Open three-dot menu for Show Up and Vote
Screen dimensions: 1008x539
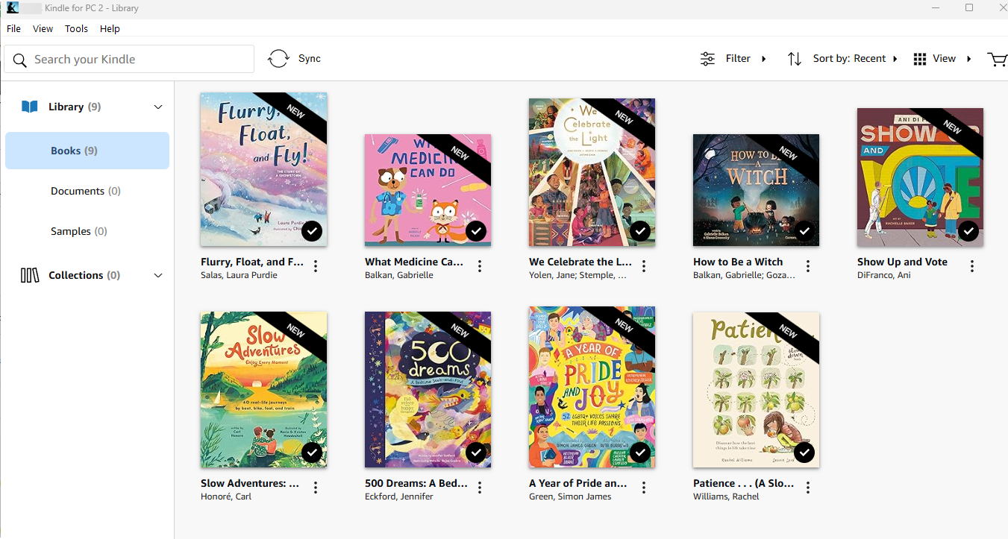pyautogui.click(x=972, y=266)
